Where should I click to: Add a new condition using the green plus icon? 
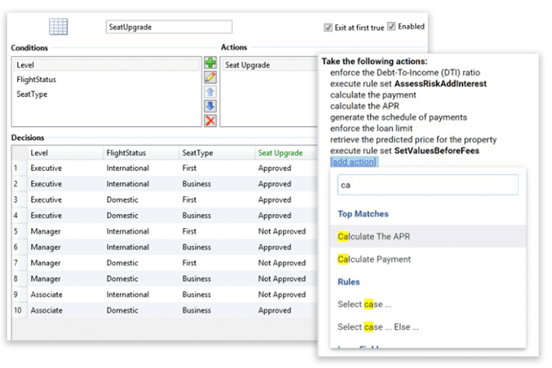tap(210, 64)
